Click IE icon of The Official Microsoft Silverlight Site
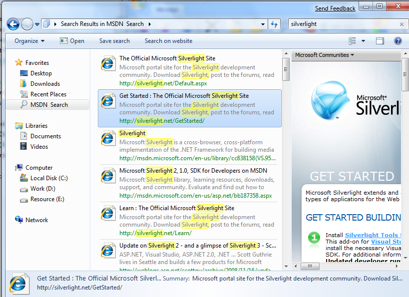409x297 pixels. [108, 63]
